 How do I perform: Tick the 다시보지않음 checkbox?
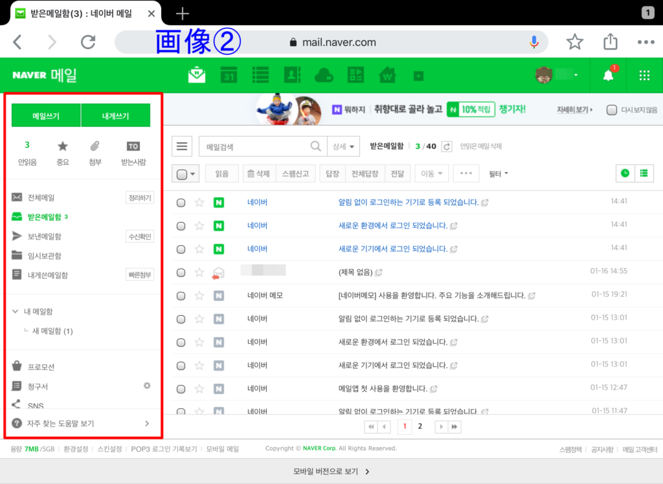(x=611, y=110)
